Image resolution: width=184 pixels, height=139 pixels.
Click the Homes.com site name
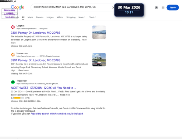[22, 53]
